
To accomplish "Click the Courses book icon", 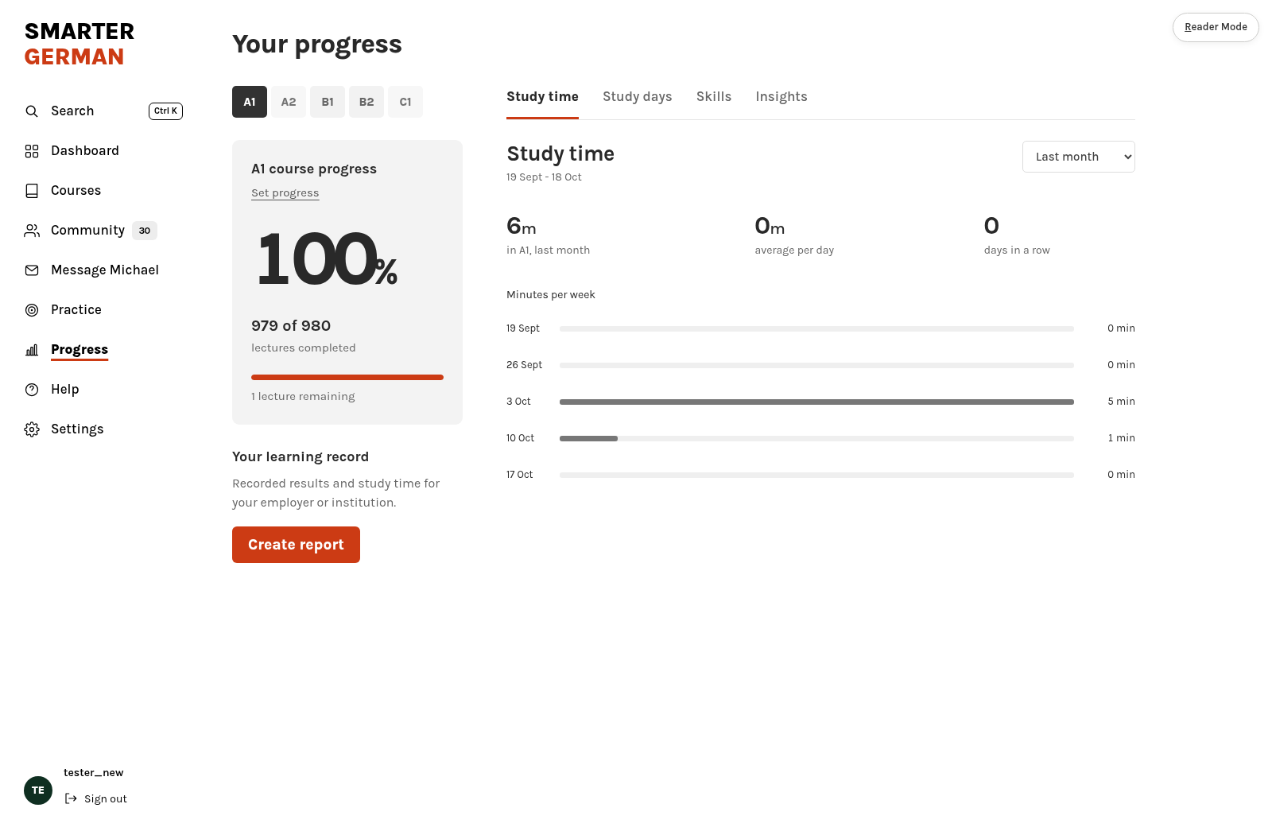I will click(x=32, y=191).
